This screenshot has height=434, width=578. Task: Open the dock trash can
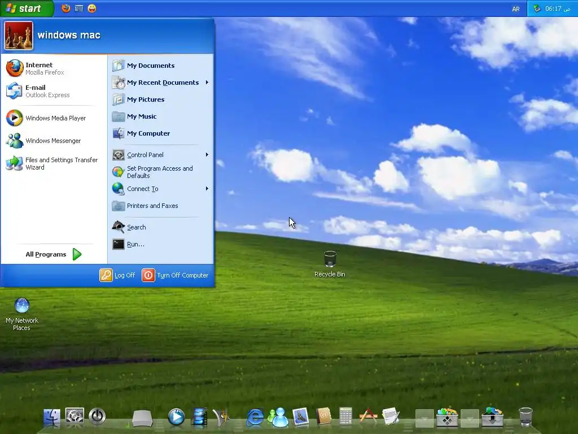click(x=526, y=417)
